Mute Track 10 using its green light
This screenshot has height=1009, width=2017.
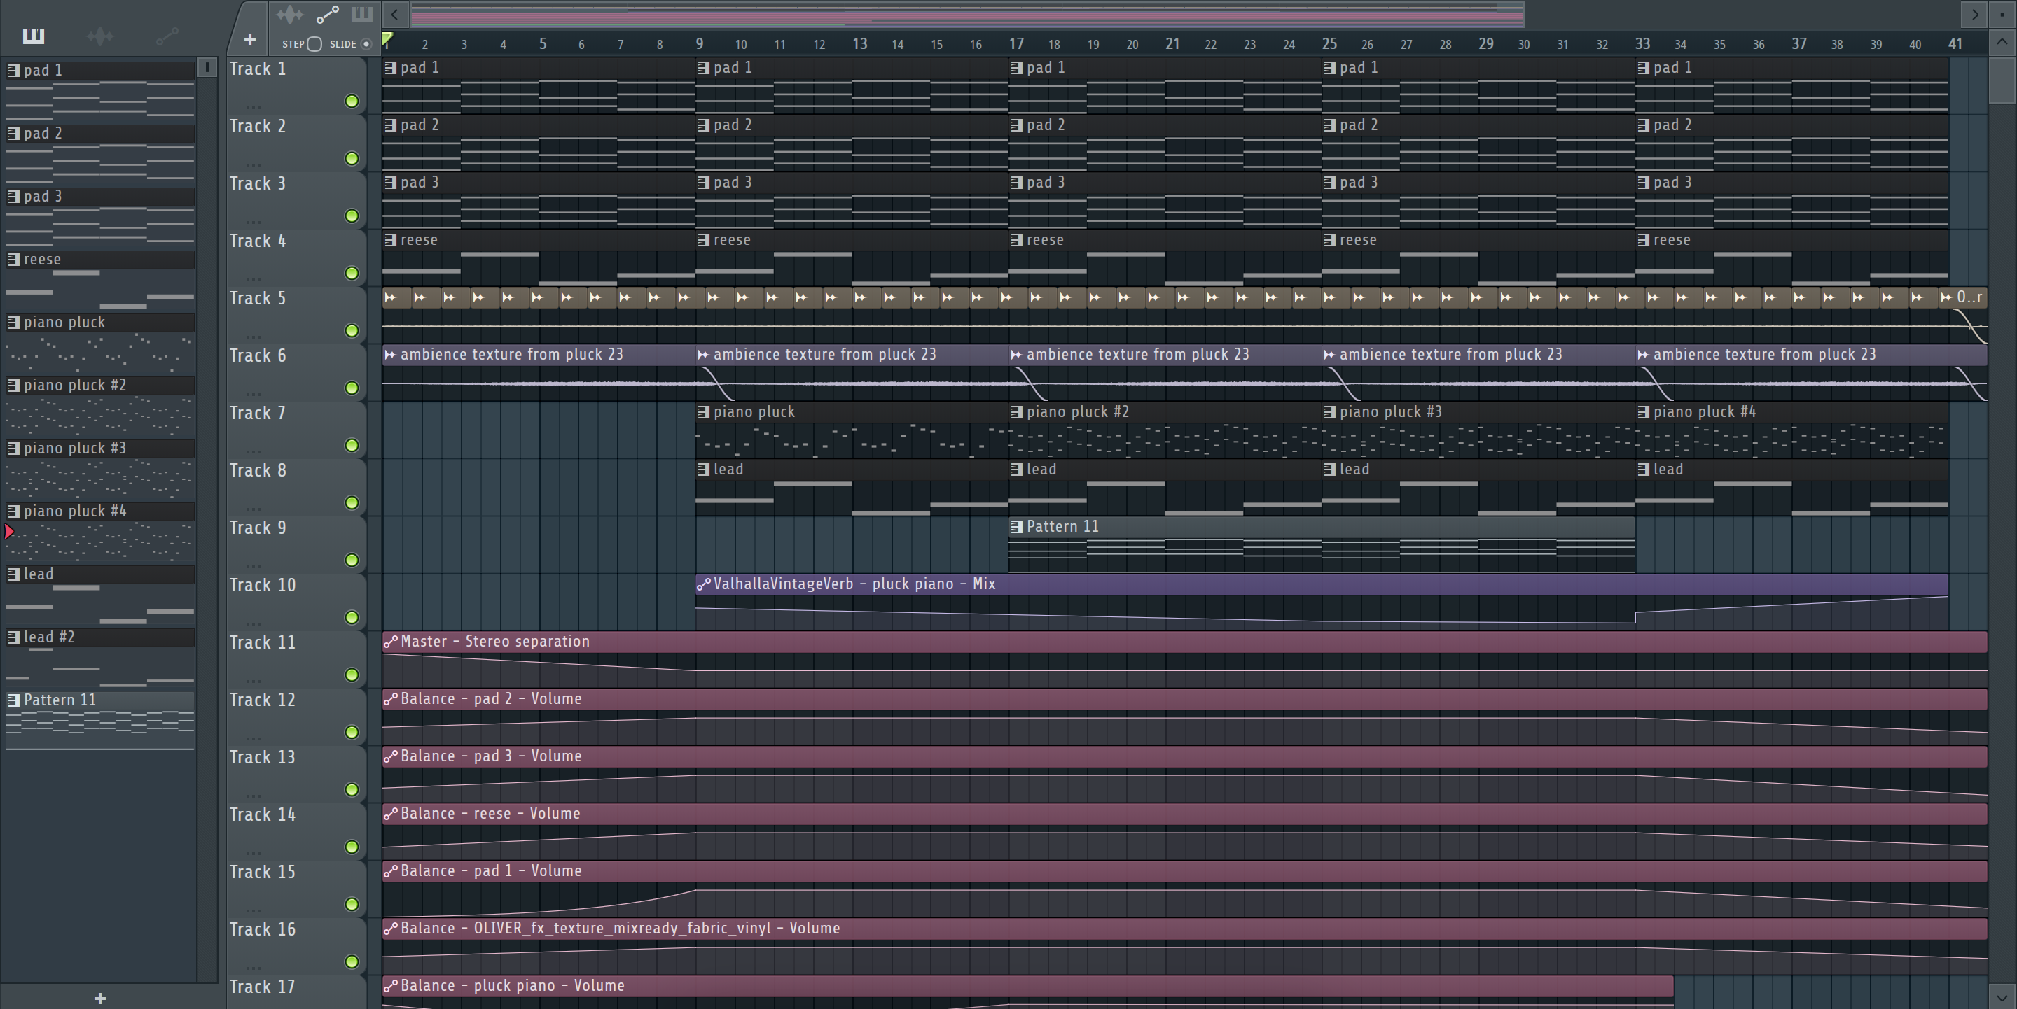click(352, 618)
